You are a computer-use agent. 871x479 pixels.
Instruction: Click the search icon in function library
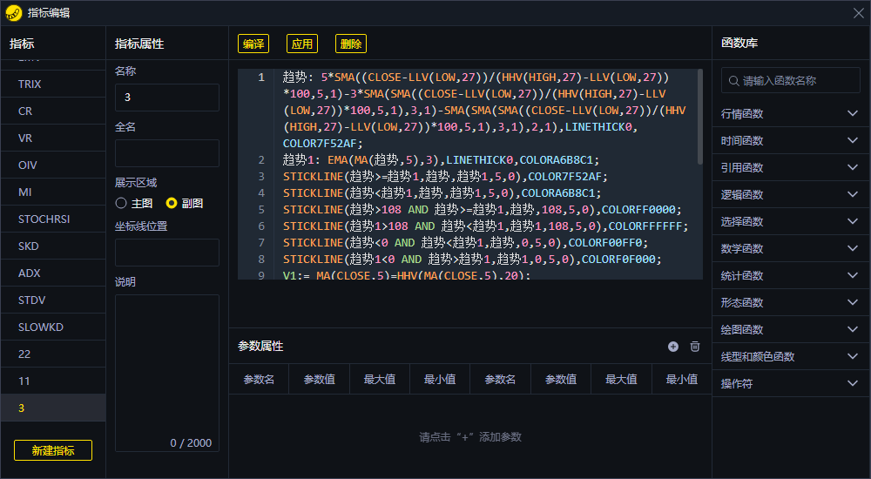(733, 81)
